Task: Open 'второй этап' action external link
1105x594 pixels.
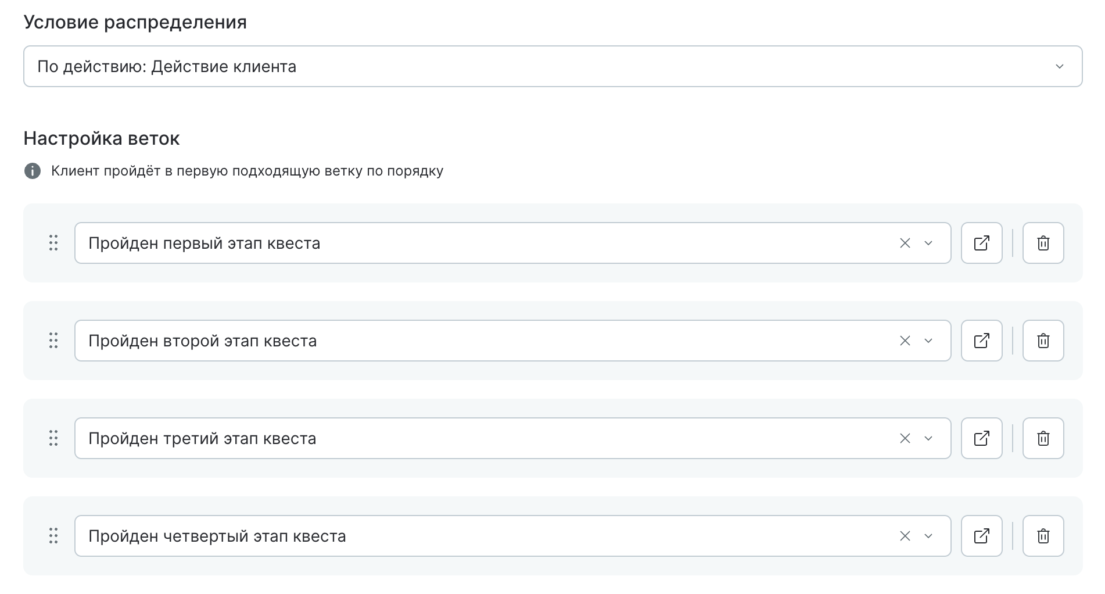Action: (981, 341)
